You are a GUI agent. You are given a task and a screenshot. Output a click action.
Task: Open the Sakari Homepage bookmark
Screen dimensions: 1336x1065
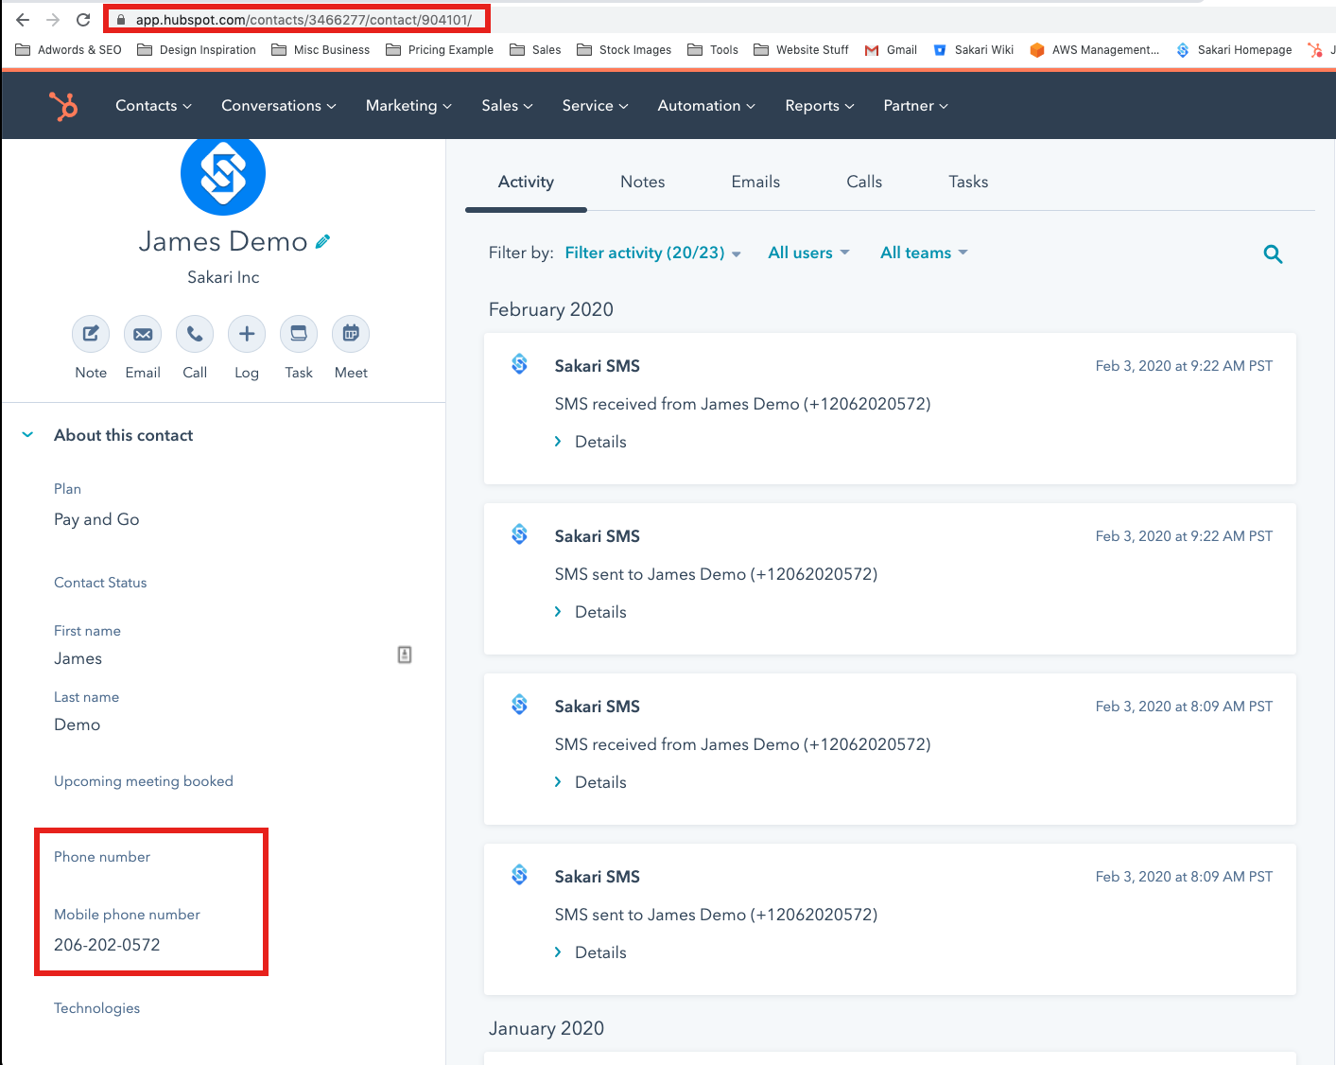[1234, 50]
